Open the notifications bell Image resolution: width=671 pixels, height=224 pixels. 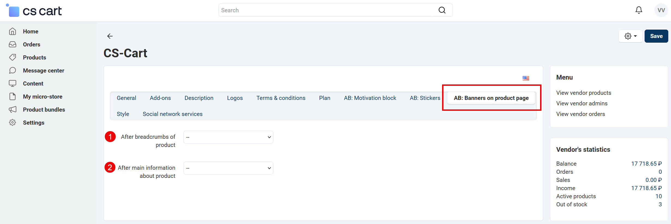(x=639, y=10)
